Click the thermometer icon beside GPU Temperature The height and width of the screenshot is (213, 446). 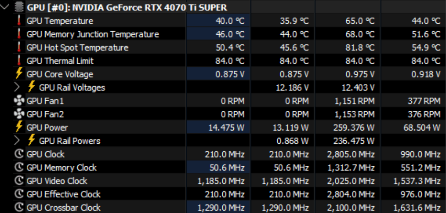(19, 21)
